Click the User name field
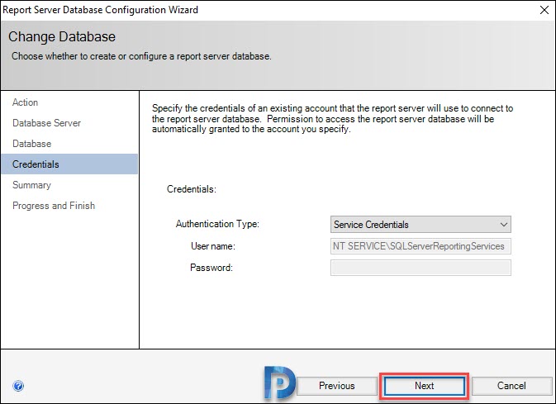Screen dimensions: 556x404 pos(421,246)
